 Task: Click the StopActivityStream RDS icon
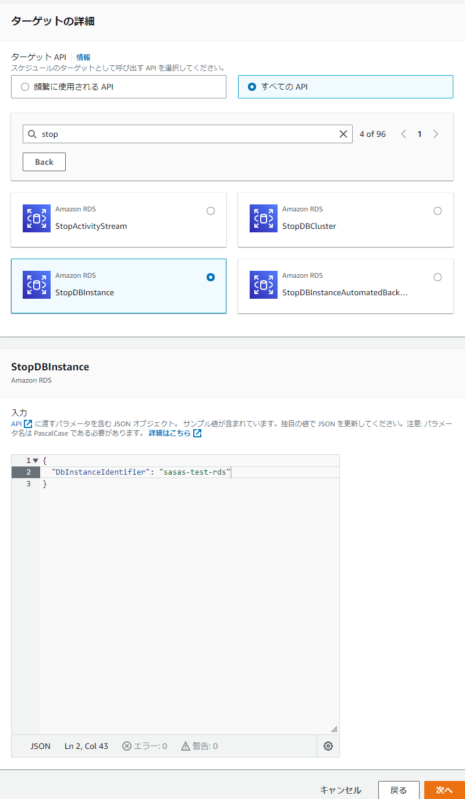(x=37, y=218)
